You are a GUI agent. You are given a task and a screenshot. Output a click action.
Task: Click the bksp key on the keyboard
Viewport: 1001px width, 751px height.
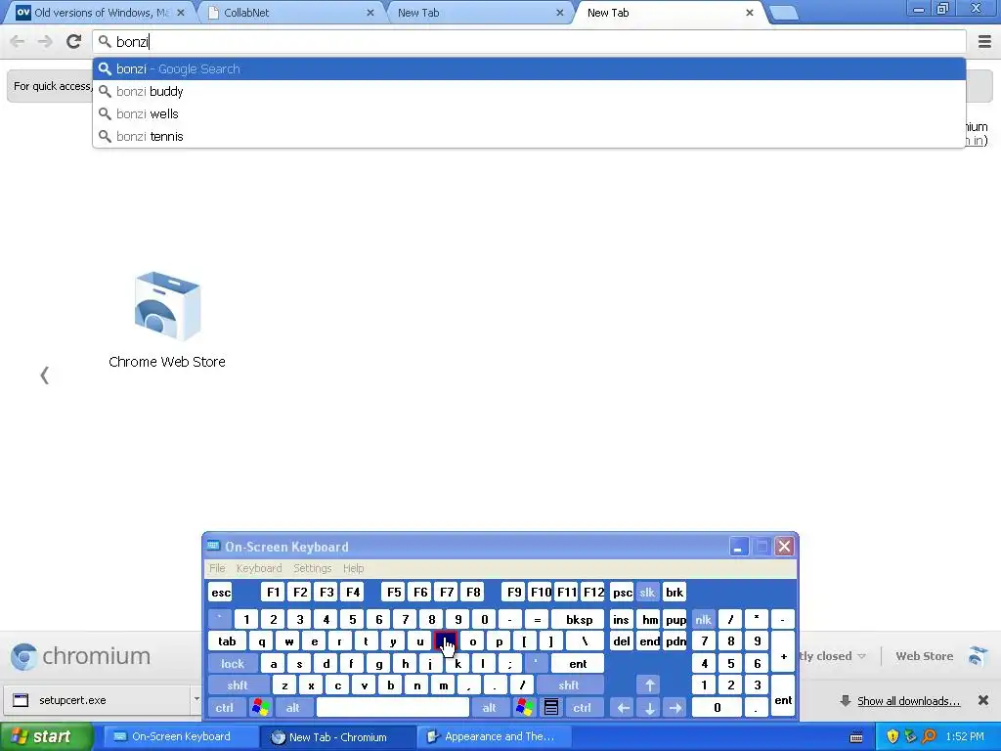coord(580,619)
